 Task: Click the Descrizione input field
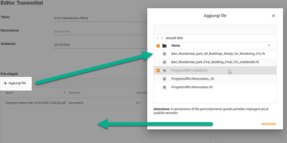100,31
